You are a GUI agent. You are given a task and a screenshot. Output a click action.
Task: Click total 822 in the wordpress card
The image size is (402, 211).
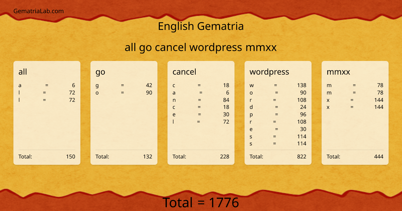pyautogui.click(x=302, y=156)
